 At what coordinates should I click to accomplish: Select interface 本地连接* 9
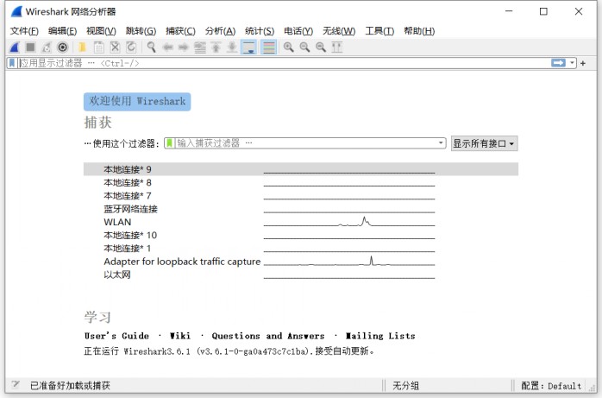click(x=301, y=169)
